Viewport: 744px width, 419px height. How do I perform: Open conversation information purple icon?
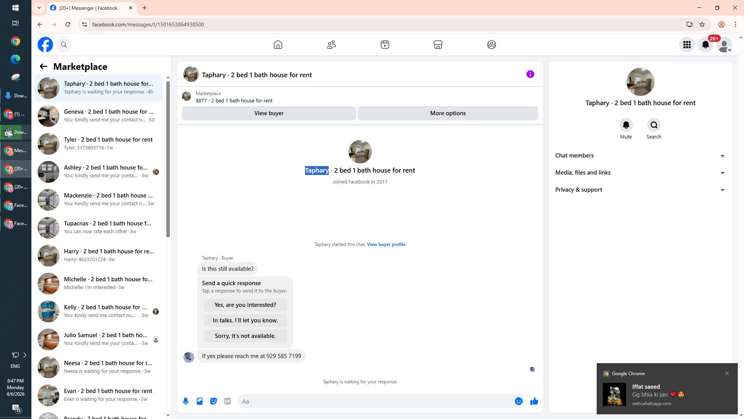(530, 74)
